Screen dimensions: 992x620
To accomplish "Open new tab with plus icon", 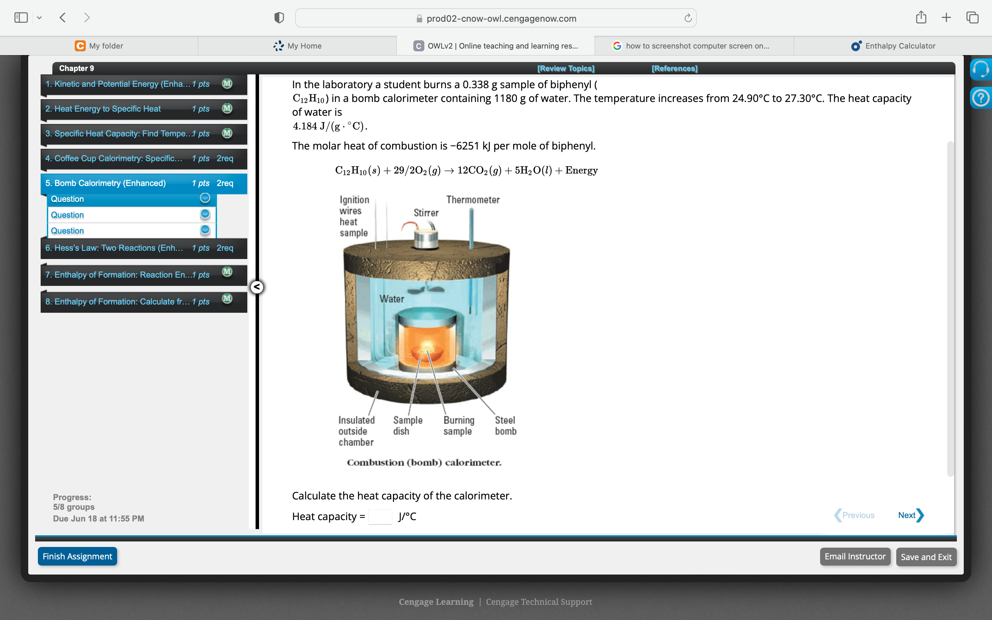I will pos(946,17).
